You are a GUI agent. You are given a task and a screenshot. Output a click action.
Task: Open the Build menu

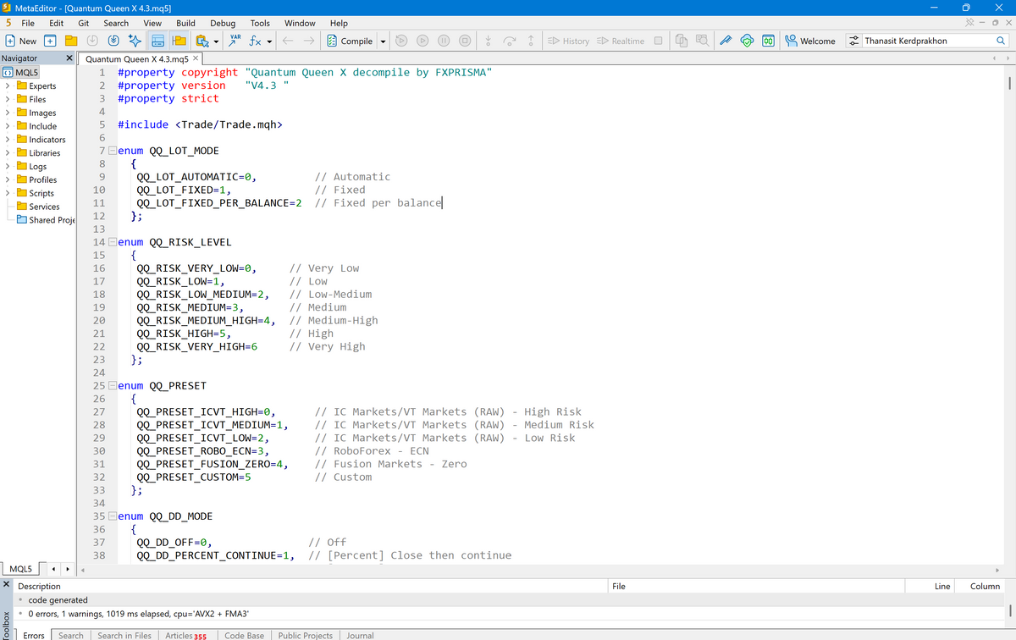tap(185, 23)
